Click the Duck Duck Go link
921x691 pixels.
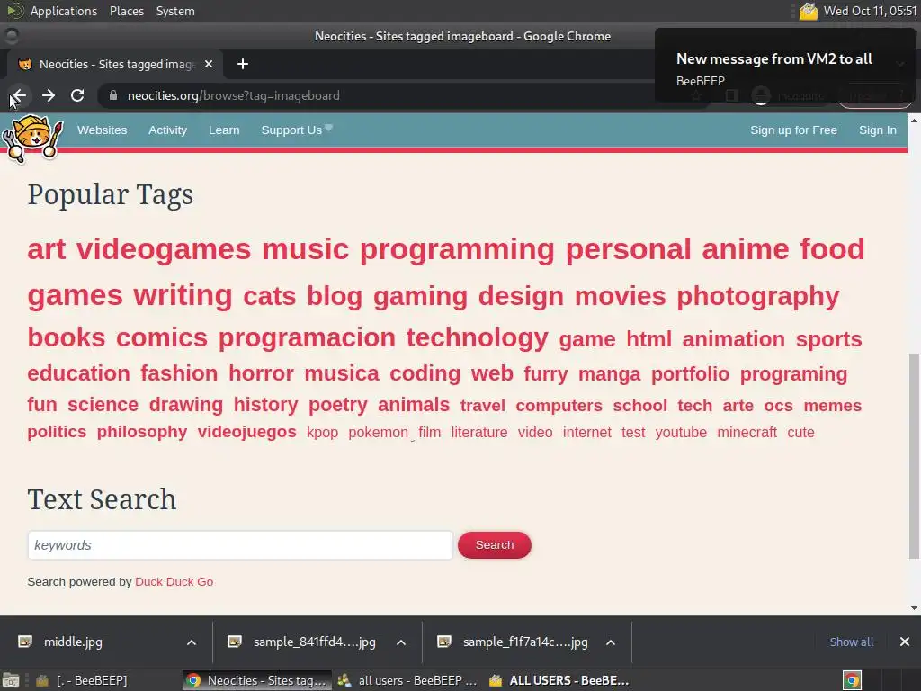click(x=174, y=582)
